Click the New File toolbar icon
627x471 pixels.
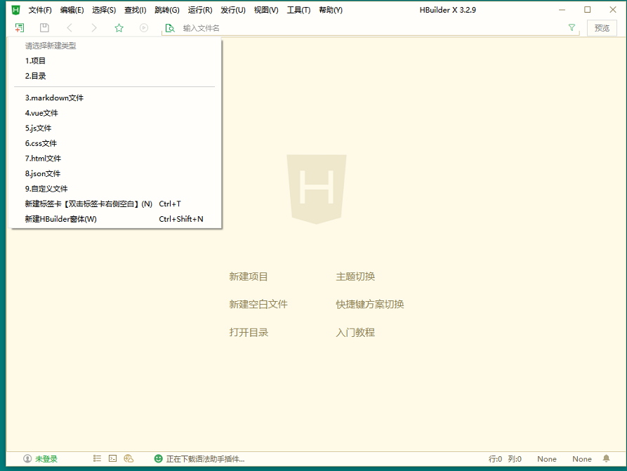pos(19,27)
